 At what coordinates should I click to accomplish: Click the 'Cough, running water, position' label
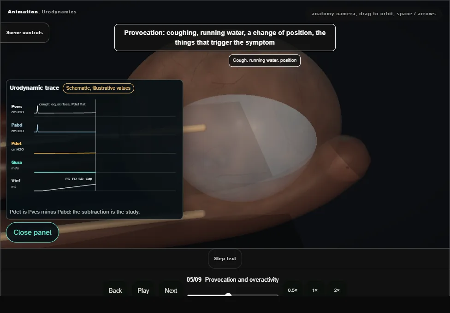tap(265, 60)
